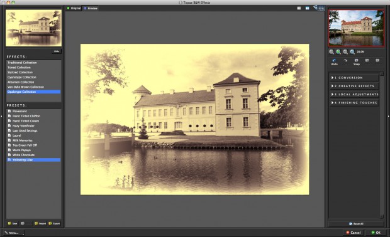The width and height of the screenshot is (390, 237).
Task: Choose the Yellowing Lilac preset
Action: 33,160
